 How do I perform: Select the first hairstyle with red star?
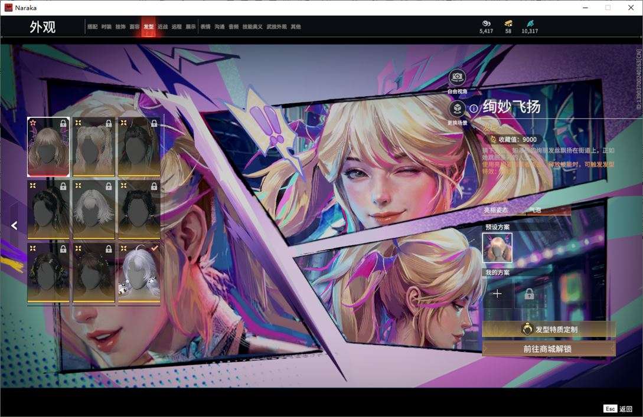pyautogui.click(x=48, y=147)
